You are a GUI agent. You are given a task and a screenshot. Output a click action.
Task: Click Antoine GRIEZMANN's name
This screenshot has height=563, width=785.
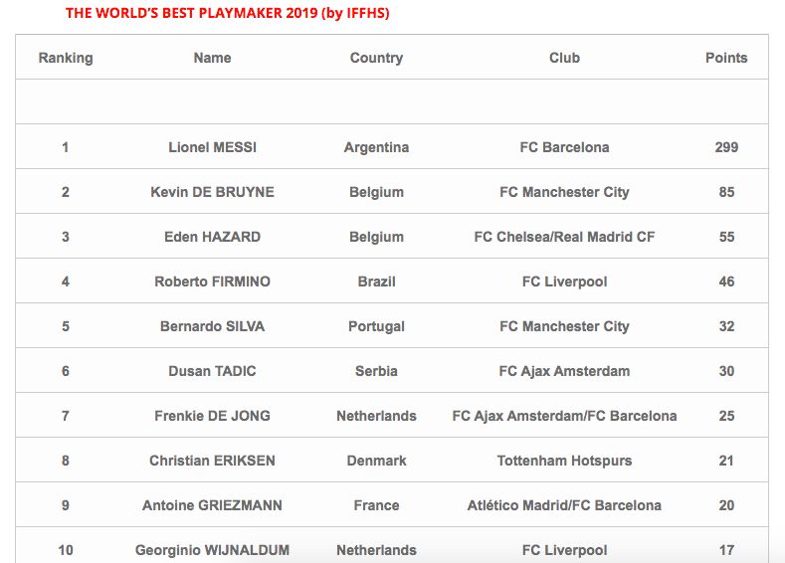[212, 505]
